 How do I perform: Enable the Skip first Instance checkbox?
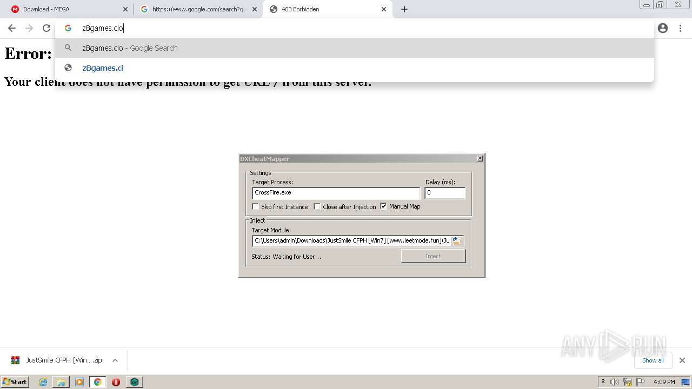[x=256, y=207]
